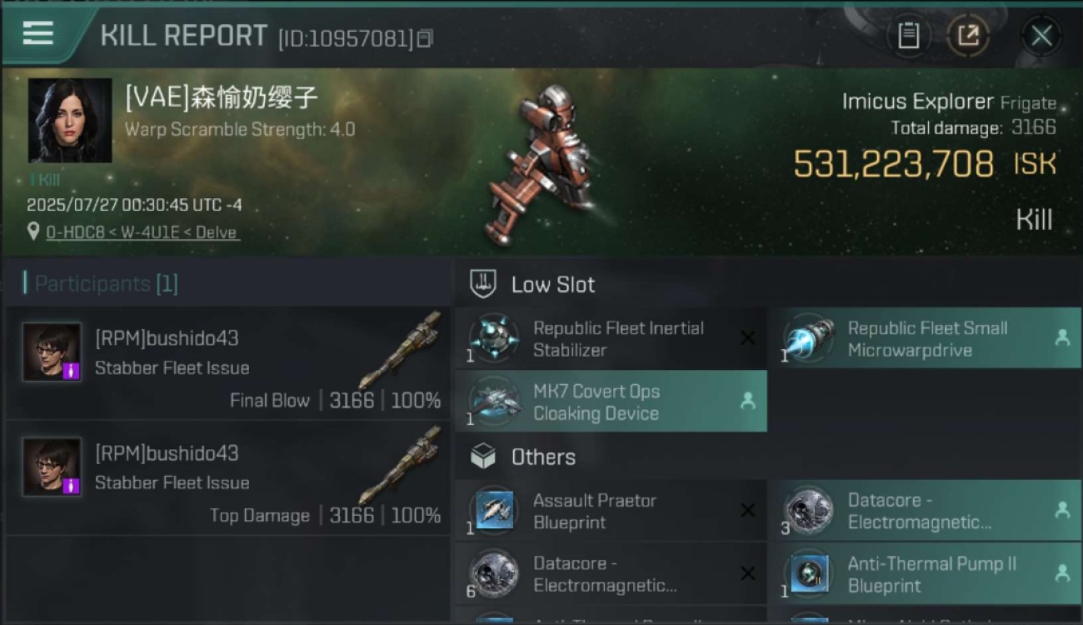The height and width of the screenshot is (625, 1083).
Task: Click the clipboard report icon
Action: click(908, 36)
